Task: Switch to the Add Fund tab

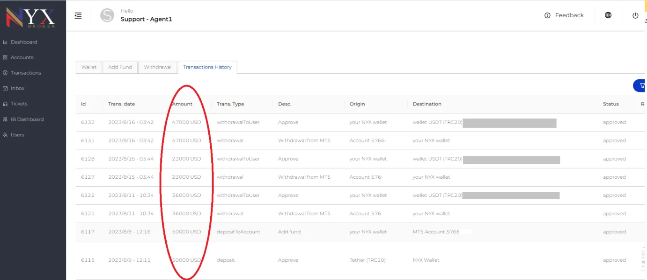Action: 120,67
